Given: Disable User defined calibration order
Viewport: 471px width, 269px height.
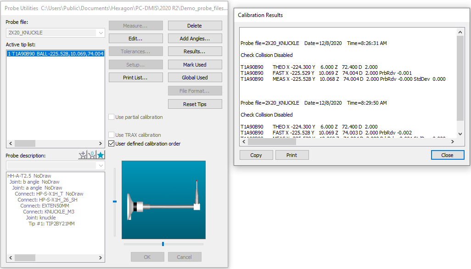Looking at the screenshot, I should coord(111,143).
